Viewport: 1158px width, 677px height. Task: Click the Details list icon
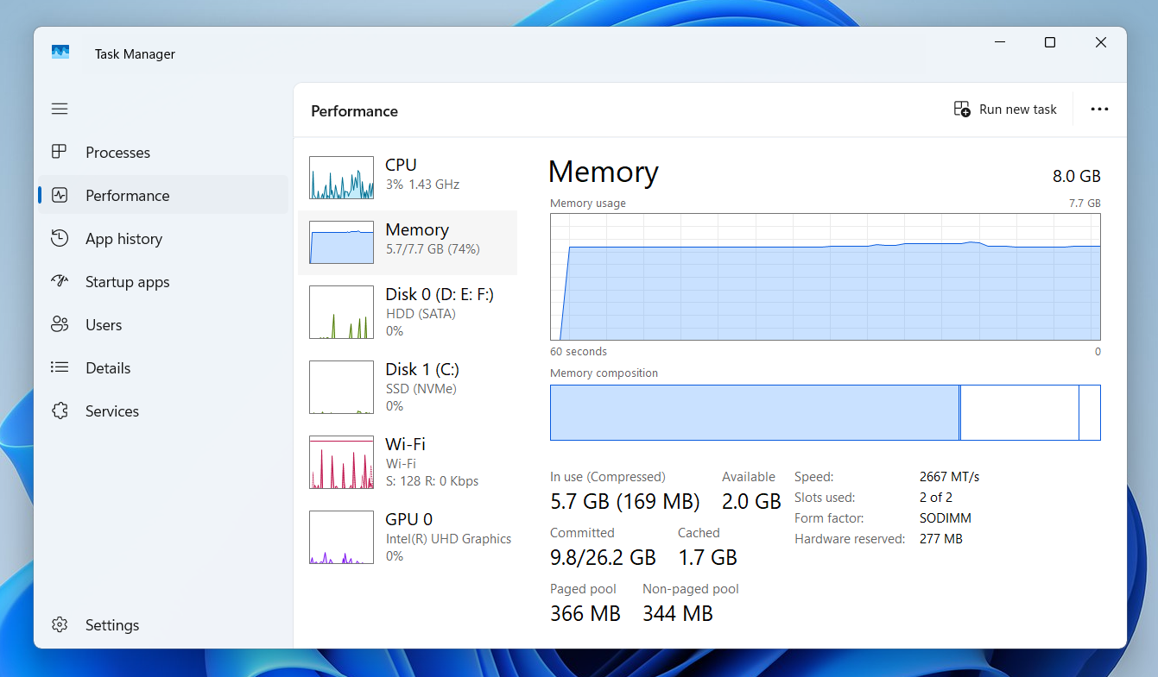60,368
